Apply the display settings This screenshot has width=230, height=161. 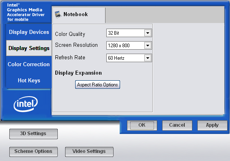click(x=212, y=125)
